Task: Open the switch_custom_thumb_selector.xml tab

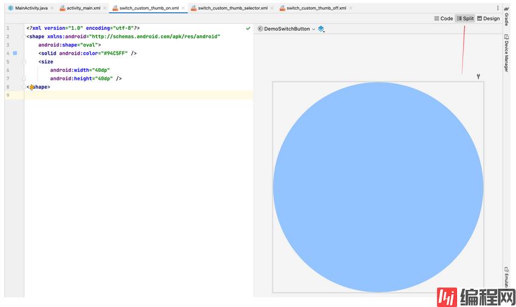Action: [232, 8]
